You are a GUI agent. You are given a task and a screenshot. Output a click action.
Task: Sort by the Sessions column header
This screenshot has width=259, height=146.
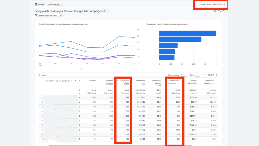tap(93, 81)
